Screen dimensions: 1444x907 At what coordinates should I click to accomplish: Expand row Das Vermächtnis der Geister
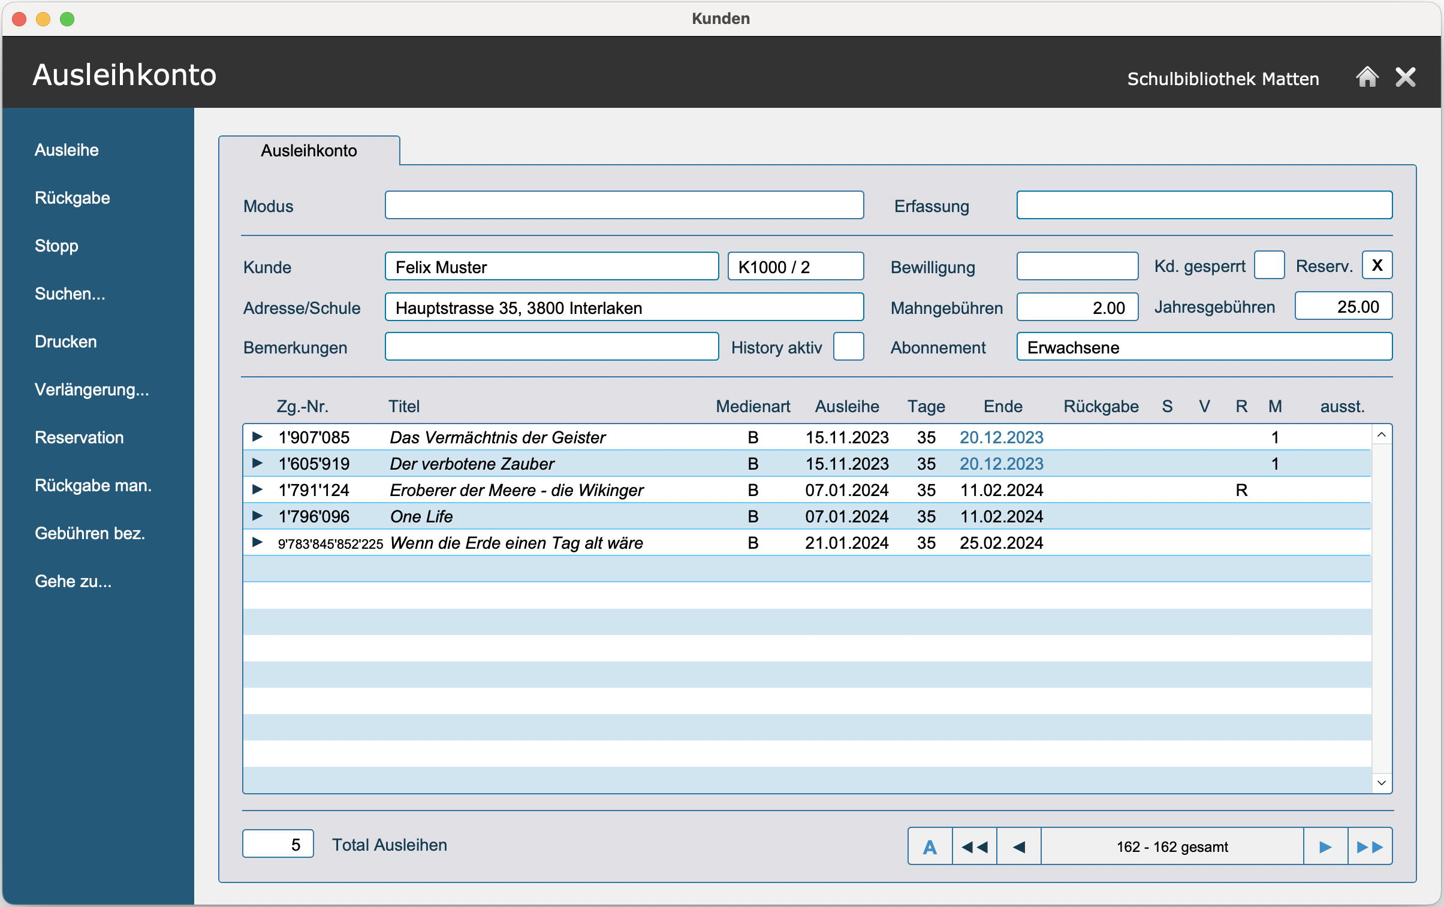point(257,436)
